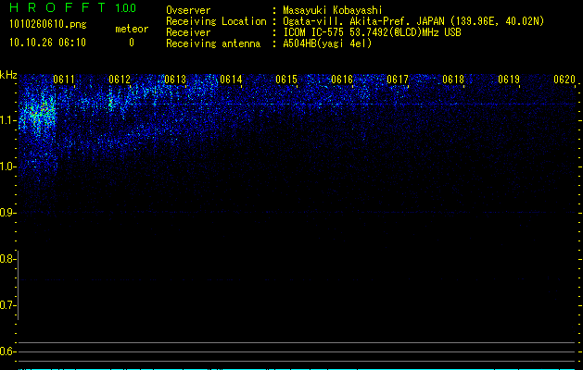The width and height of the screenshot is (583, 370).
Task: Click the 0.7 kHz axis label
Action: [x=7, y=305]
